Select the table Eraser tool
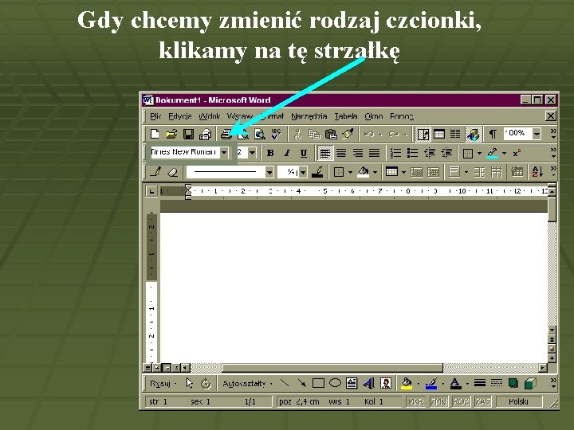This screenshot has height=430, width=574. coord(172,171)
